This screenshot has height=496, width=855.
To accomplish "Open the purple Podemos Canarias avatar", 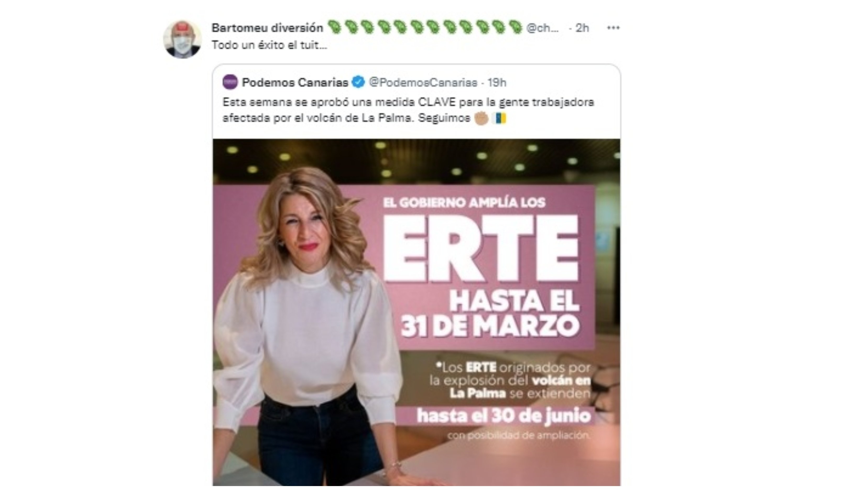I will point(230,82).
